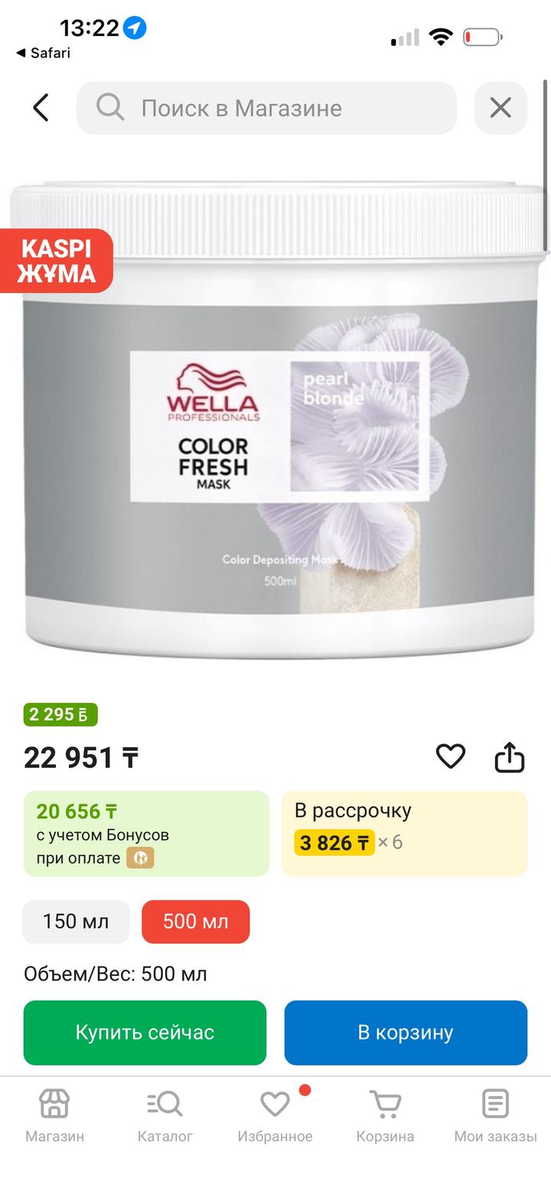Go to Избранное heart tab
This screenshot has width=551, height=1194.
275,1116
